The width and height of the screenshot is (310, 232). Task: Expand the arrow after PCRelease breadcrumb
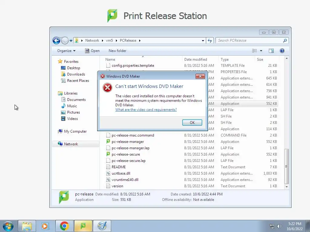[x=140, y=40]
